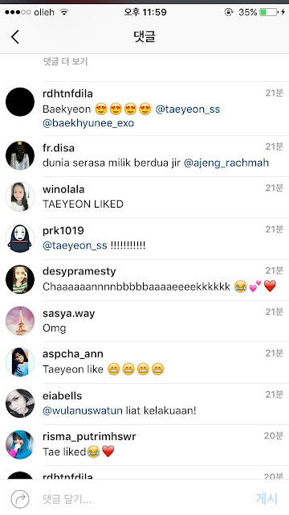Open rdhtnfdila's black profile picture
Image resolution: width=289 pixels, height=515 pixels.
pos(20,102)
